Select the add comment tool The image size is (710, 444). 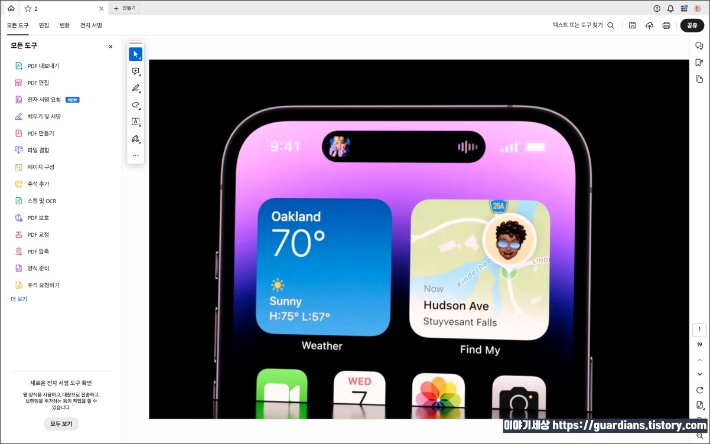(x=135, y=71)
